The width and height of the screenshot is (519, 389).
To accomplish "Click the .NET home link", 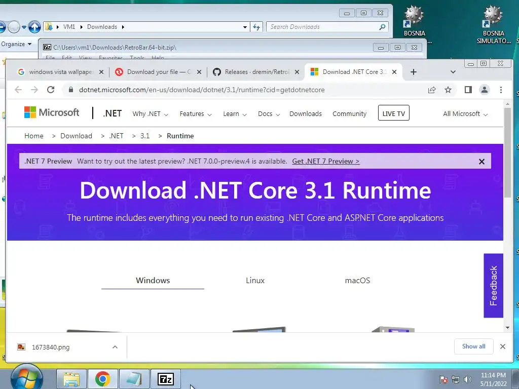I will [x=112, y=113].
